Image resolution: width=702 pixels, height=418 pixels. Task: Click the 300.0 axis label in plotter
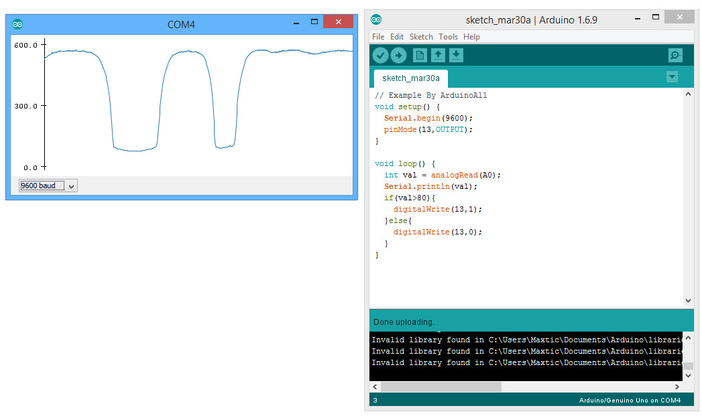point(26,107)
